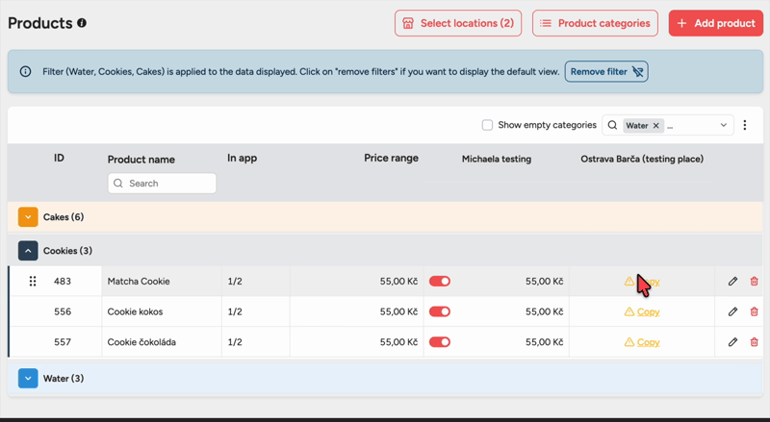Select Cookie čokoláda product name
Screen dimensions: 770x422
tap(141, 342)
